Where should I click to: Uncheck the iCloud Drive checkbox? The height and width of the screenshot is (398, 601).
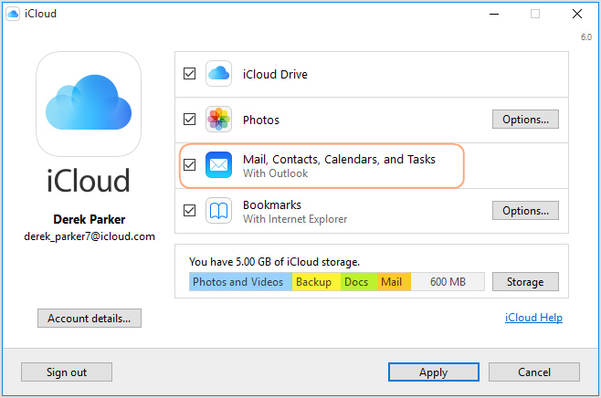click(189, 74)
